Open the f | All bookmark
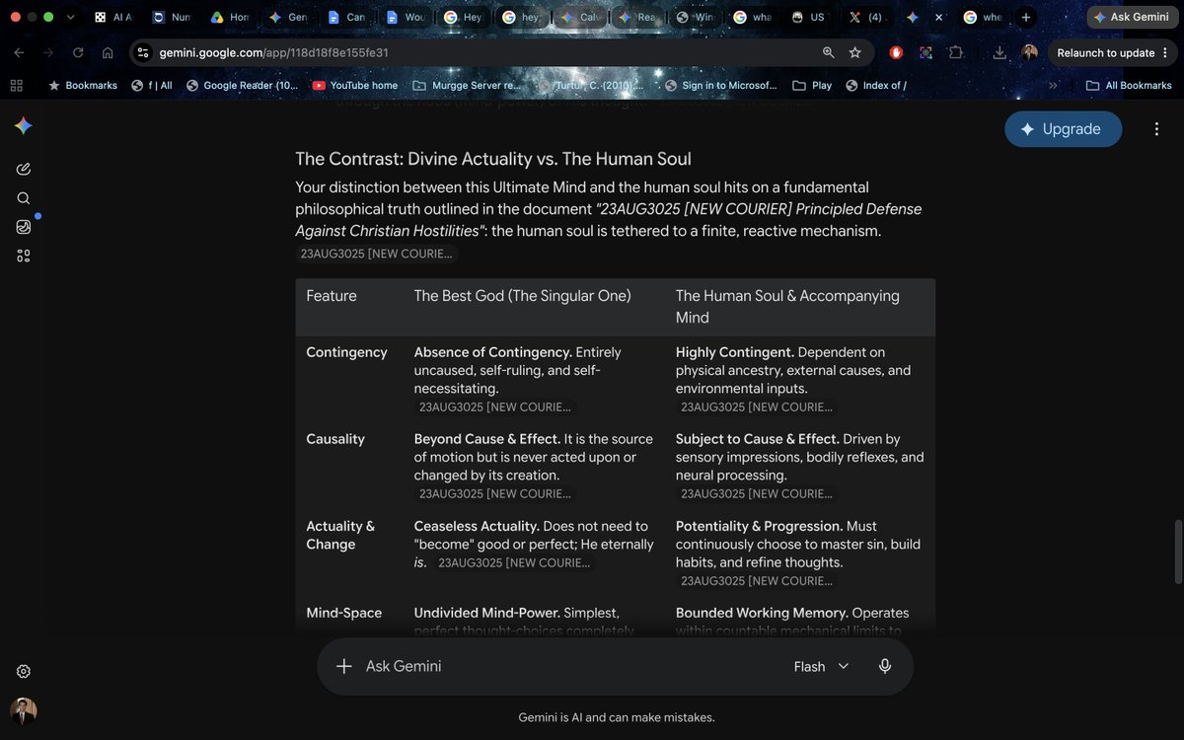The width and height of the screenshot is (1184, 740). coord(152,86)
